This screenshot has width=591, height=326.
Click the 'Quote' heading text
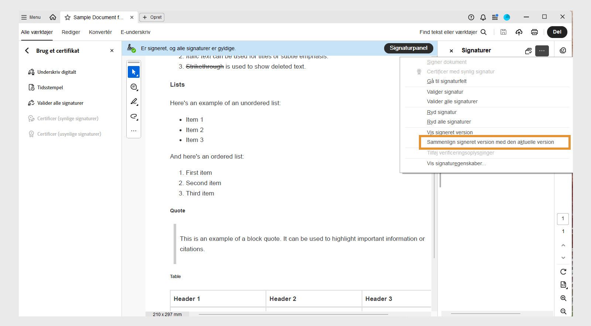coord(178,211)
